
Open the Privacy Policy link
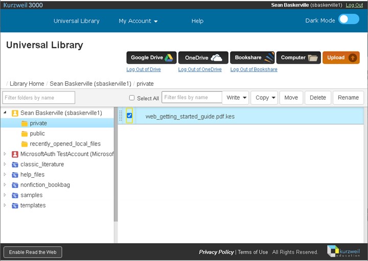click(x=216, y=252)
